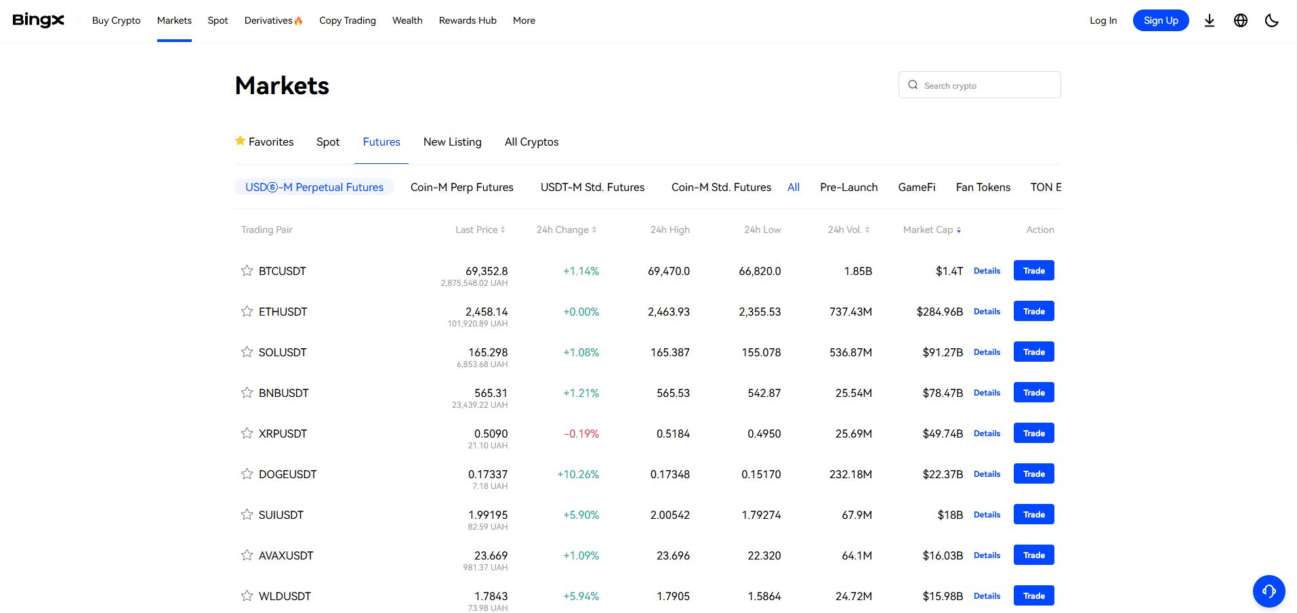Switch to Spot markets tab
This screenshot has width=1297, height=613.
coord(328,142)
